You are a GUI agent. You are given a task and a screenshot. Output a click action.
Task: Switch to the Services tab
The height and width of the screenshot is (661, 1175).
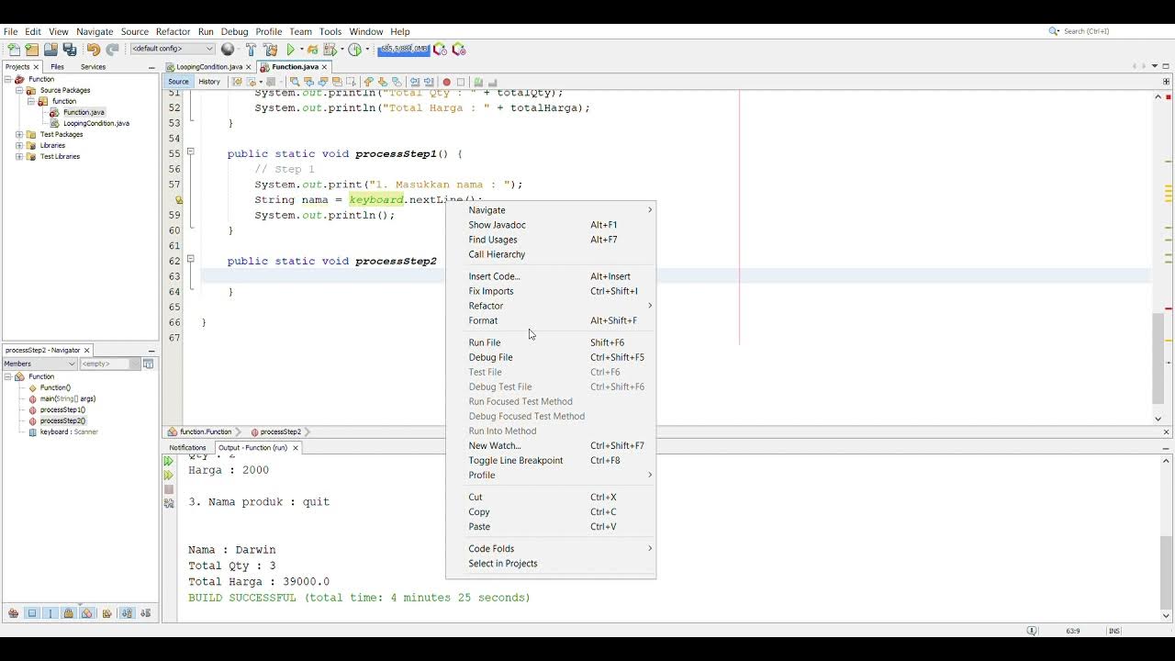[x=93, y=67]
